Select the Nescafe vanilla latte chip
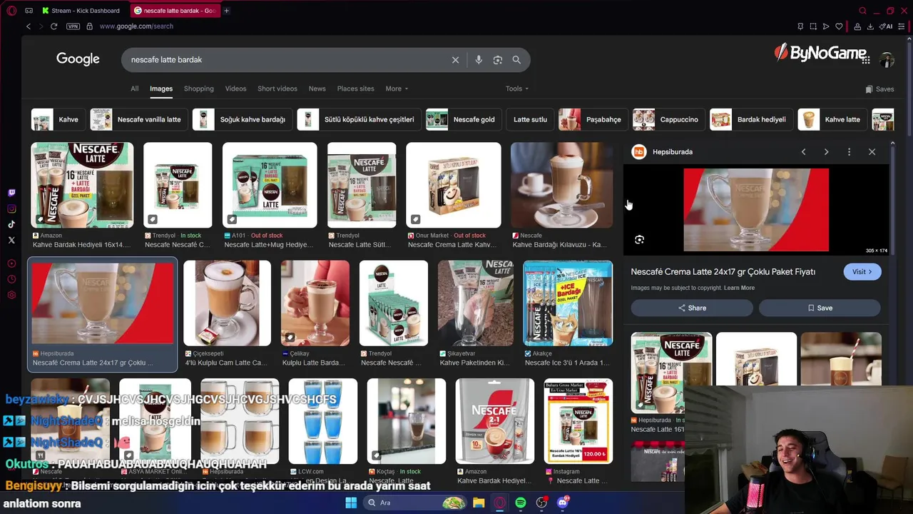Screen dimensions: 913x514 [x=138, y=119]
